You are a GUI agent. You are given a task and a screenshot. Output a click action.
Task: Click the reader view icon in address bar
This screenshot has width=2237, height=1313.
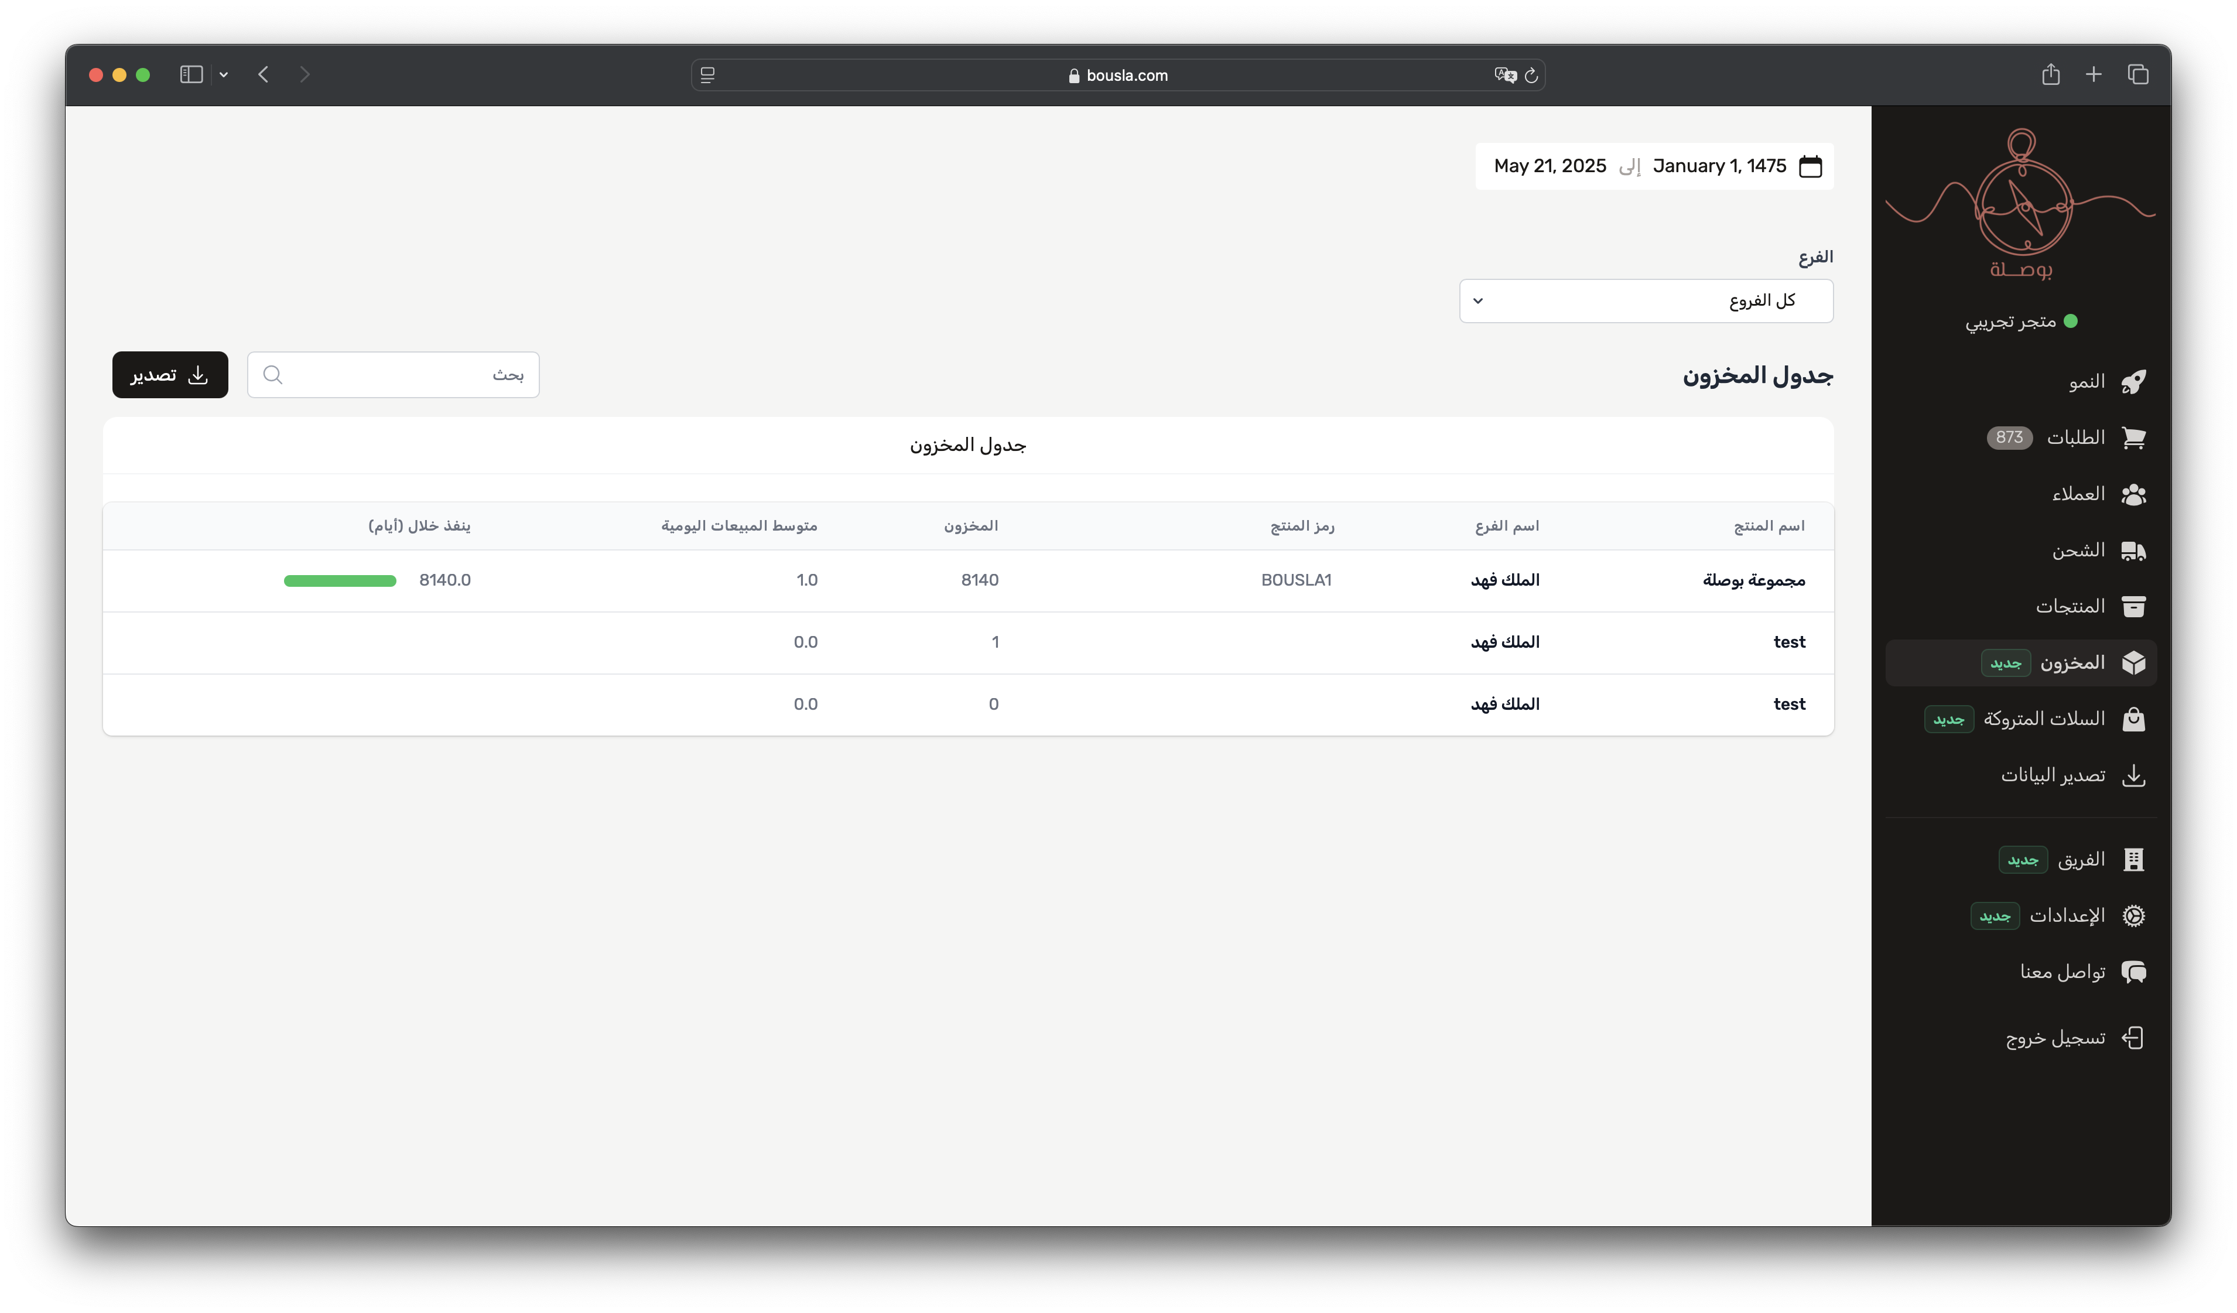pos(707,76)
